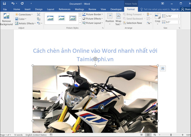The width and height of the screenshot is (191, 137).
Task: Click the shape width field 6.5"
Action: click(x=172, y=22)
